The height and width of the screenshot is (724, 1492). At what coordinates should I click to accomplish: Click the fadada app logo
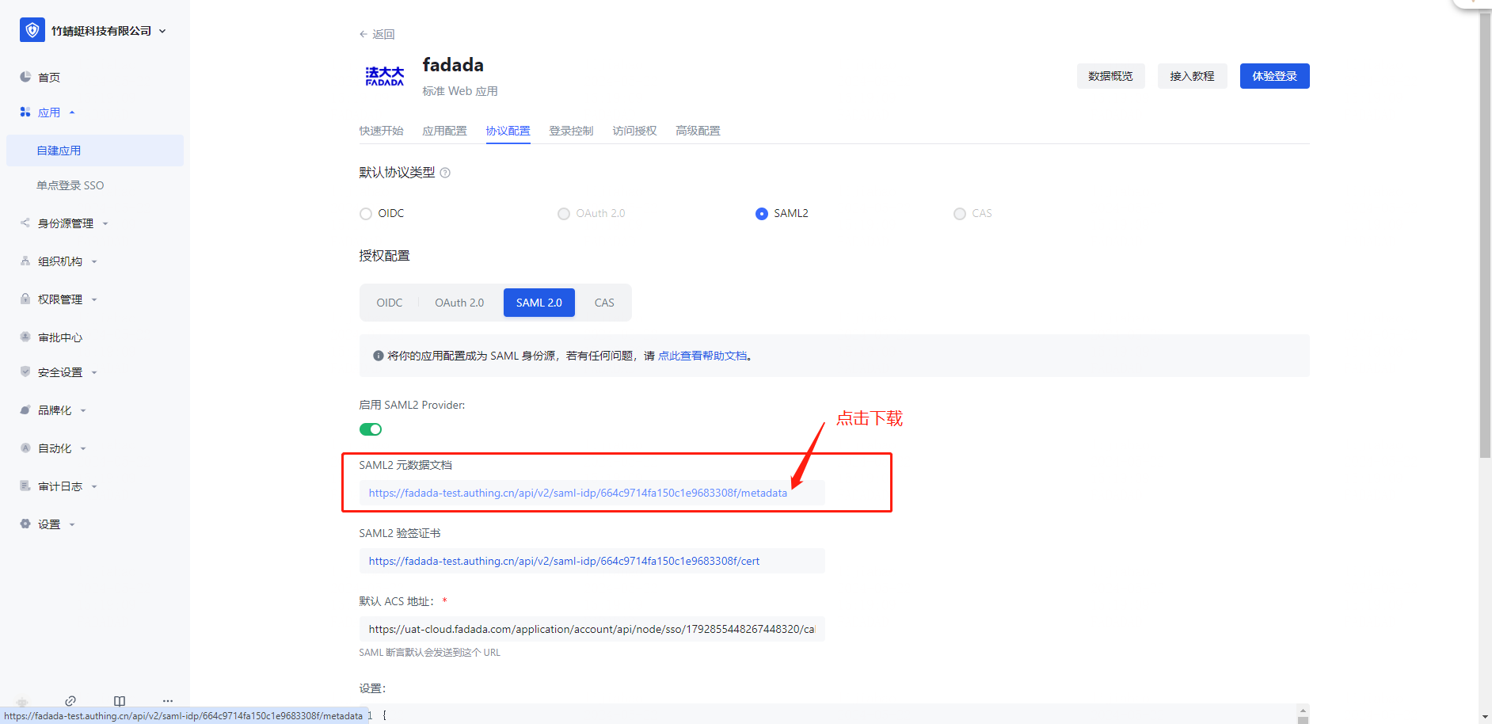coord(385,76)
